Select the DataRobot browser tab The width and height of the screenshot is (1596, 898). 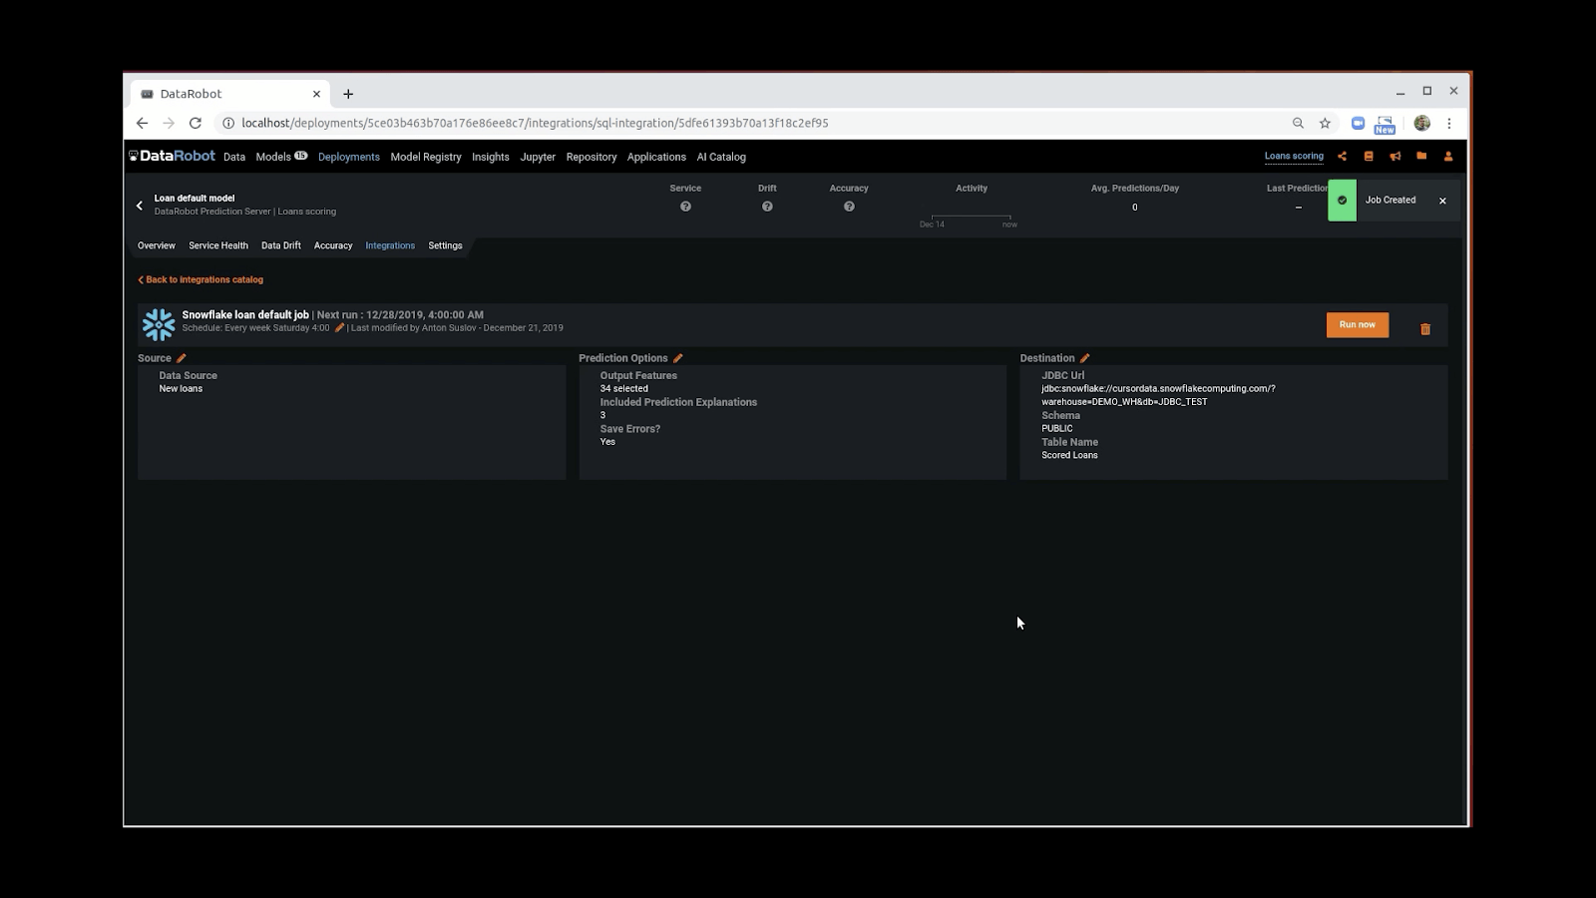[x=229, y=94]
